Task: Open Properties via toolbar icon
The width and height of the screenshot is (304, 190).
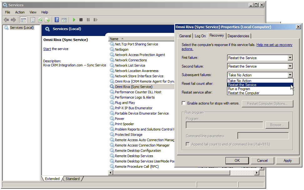Action: pyautogui.click(x=33, y=20)
